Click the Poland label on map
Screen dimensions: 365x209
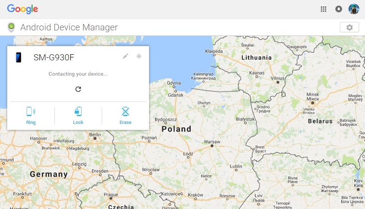(177, 129)
